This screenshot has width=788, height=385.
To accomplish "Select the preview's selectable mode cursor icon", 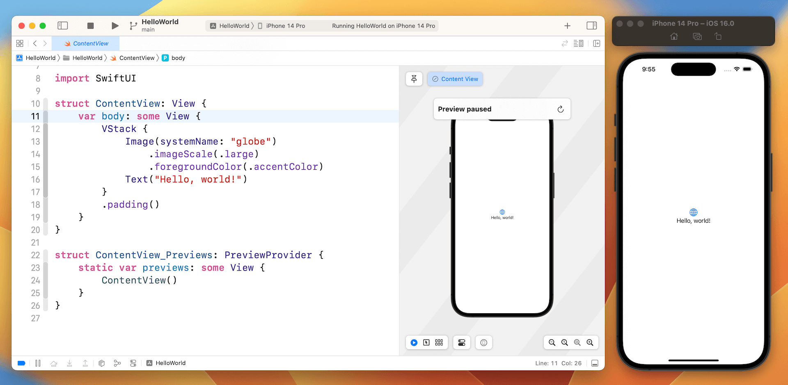I will [427, 342].
